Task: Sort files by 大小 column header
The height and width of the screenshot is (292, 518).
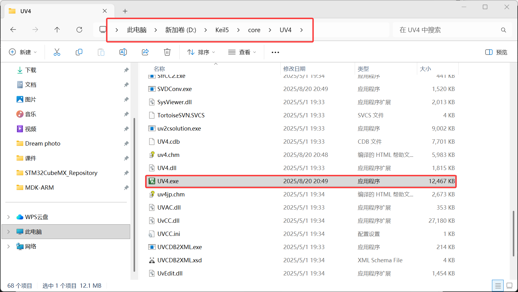Action: coord(425,69)
